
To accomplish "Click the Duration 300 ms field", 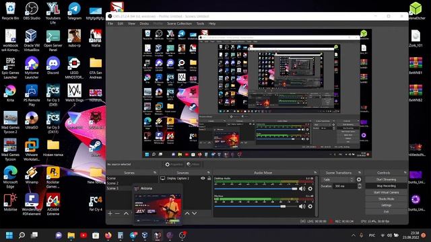I will coord(345,186).
